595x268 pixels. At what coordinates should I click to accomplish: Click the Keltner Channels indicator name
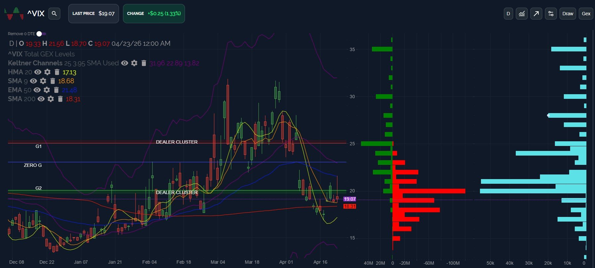pyautogui.click(x=35, y=63)
